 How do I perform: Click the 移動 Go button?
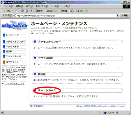click(125, 15)
